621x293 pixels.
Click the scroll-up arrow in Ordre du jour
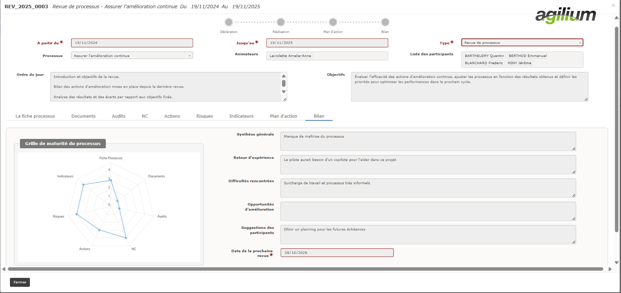point(283,76)
